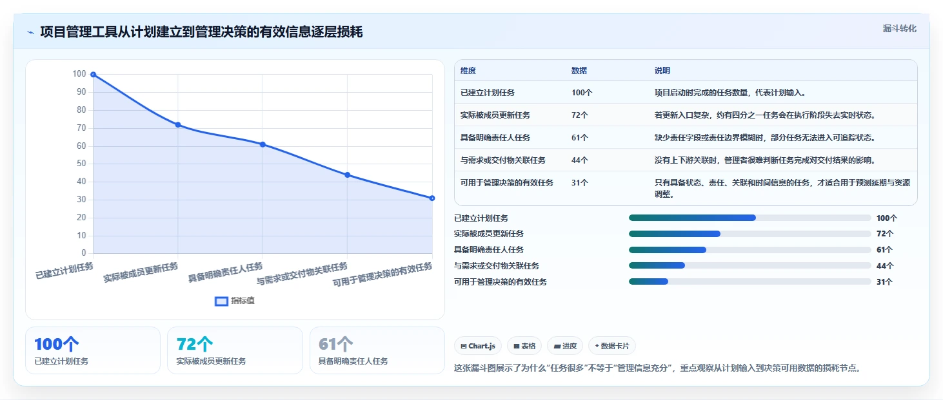Click the 数据 table column header
Viewport: 943px width, 400px height.
579,71
